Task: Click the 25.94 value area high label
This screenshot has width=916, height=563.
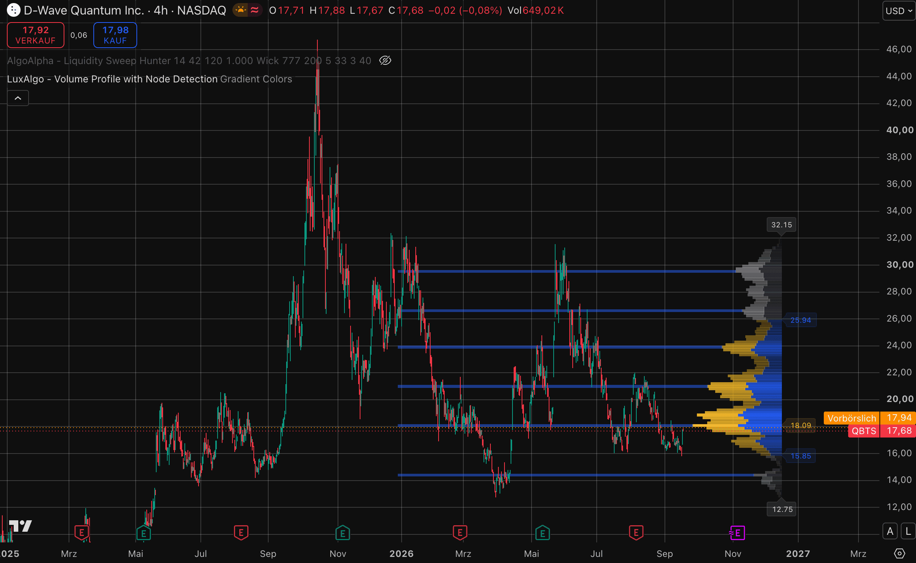Action: (x=800, y=320)
